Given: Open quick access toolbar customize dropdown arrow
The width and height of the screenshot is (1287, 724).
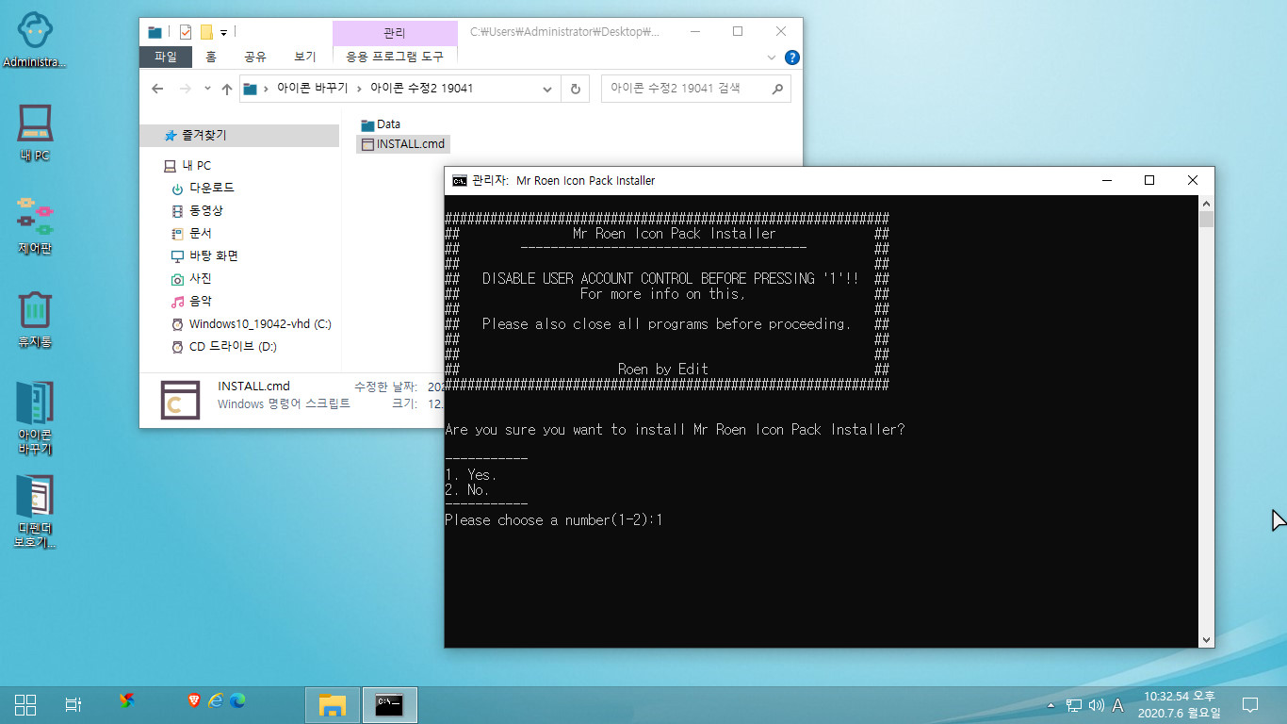Looking at the screenshot, I should click(224, 33).
